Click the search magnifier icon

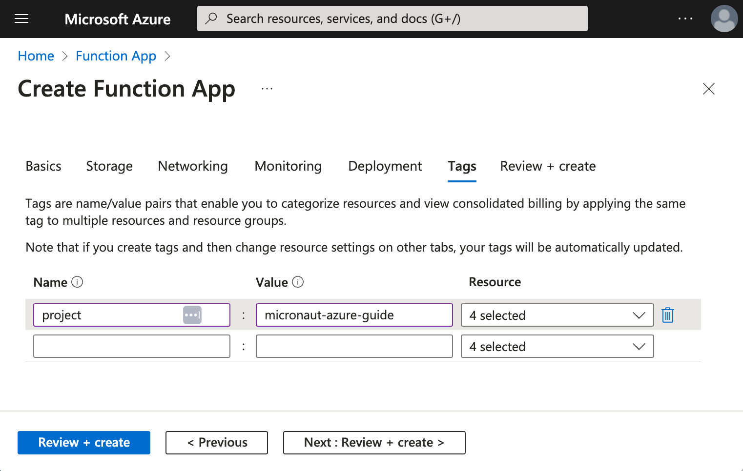pyautogui.click(x=211, y=19)
